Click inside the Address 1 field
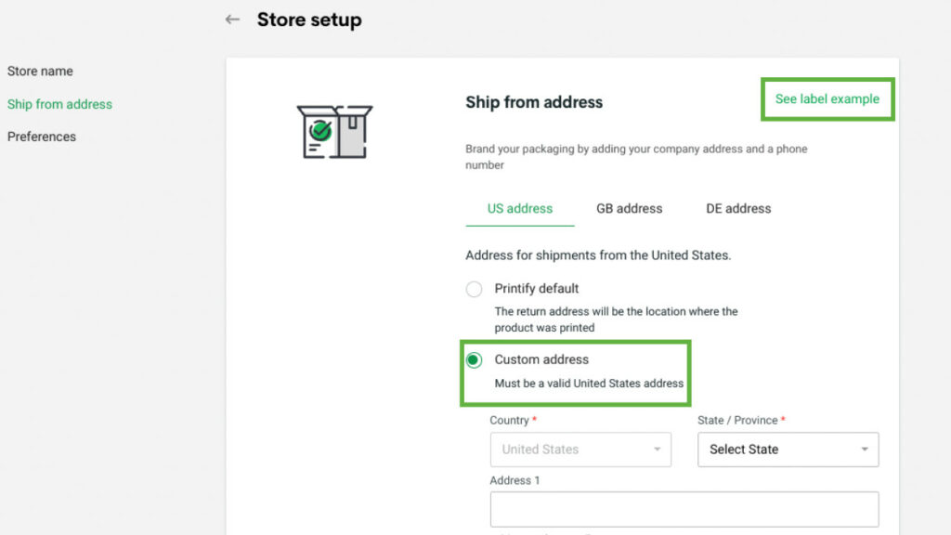The image size is (951, 535). click(684, 509)
